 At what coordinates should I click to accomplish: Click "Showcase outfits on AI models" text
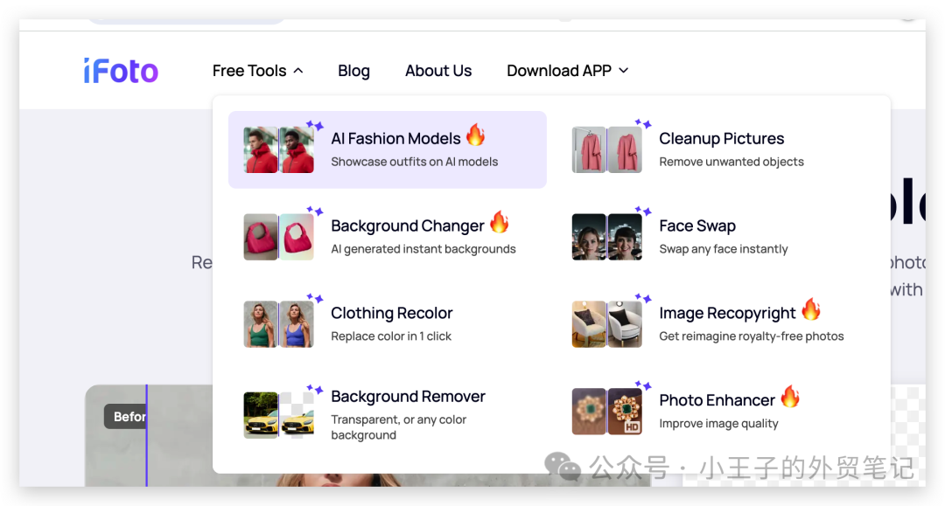415,162
